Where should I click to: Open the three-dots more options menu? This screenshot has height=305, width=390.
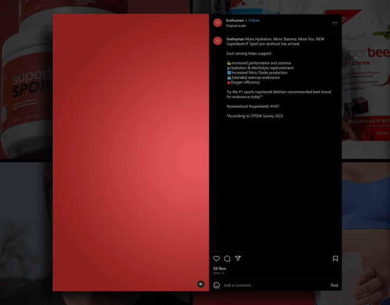pos(335,23)
